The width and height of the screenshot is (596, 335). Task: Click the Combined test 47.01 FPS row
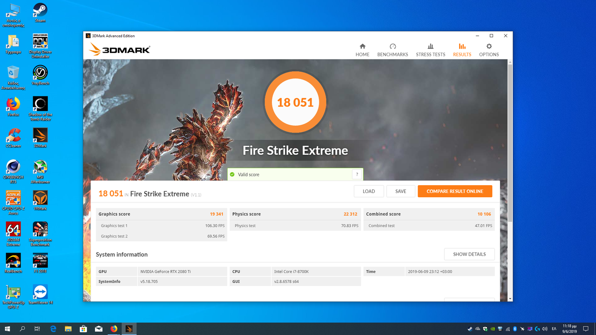(x=429, y=226)
